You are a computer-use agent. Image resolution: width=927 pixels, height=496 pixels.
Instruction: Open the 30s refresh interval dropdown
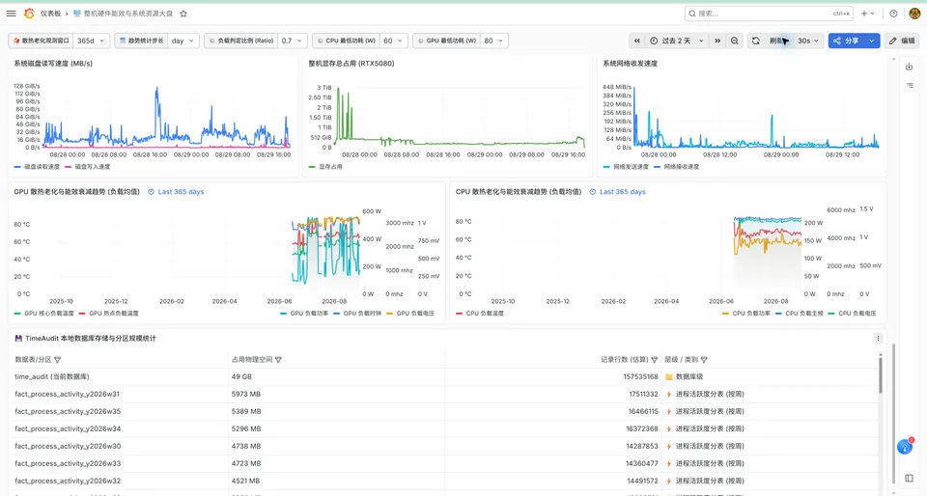pyautogui.click(x=808, y=41)
